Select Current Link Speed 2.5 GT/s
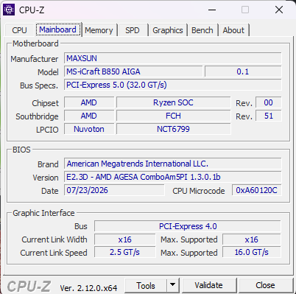Screen dimensions: 296x294 pos(125,253)
